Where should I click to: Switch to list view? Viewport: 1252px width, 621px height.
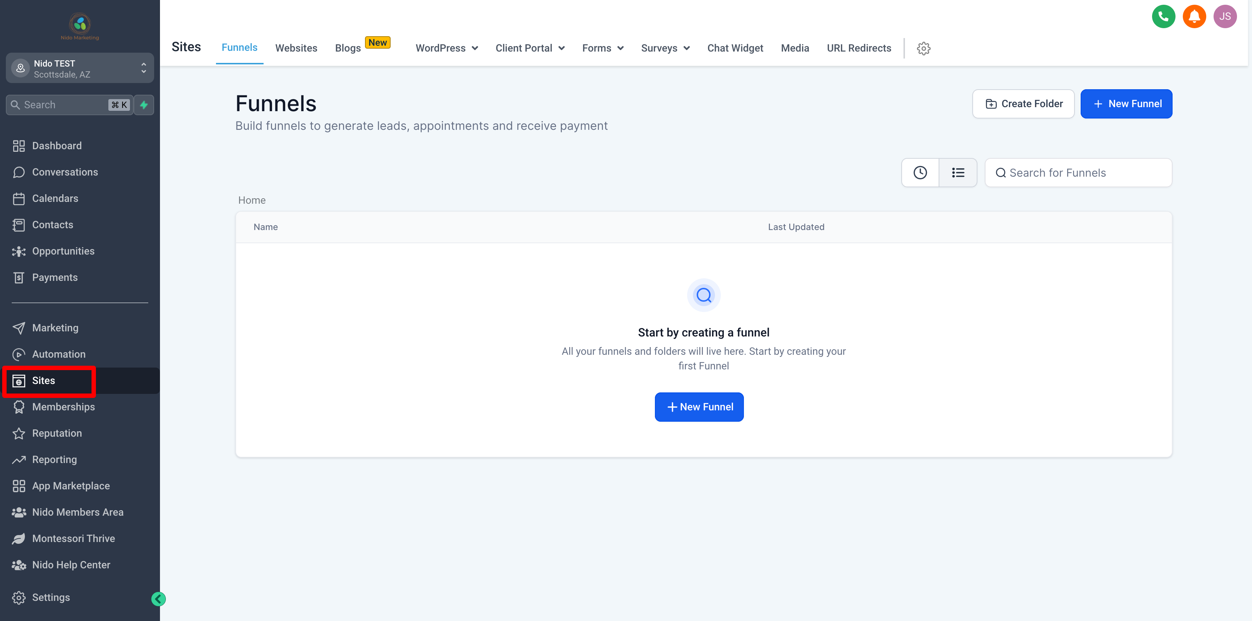958,172
